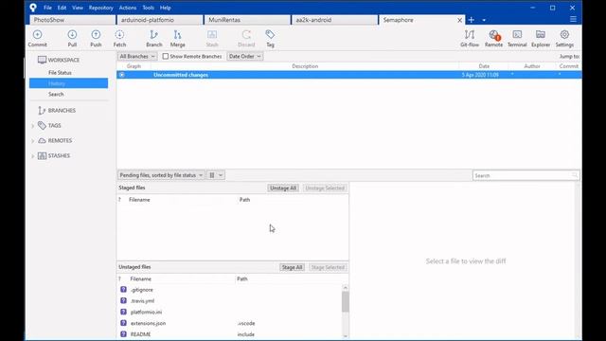Image resolution: width=606 pixels, height=341 pixels.
Task: Enable Show Remote Branches checkbox
Action: [x=166, y=57]
